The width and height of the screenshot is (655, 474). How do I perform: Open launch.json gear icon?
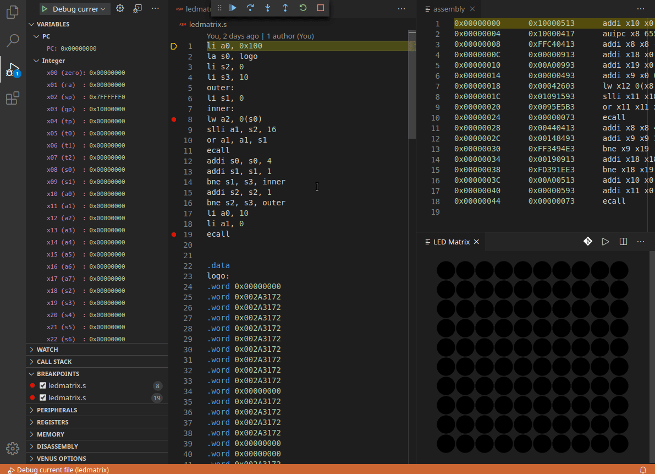coord(120,8)
